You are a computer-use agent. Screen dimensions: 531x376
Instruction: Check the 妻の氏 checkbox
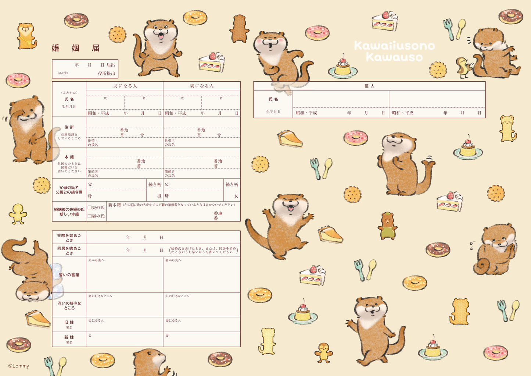(x=90, y=216)
